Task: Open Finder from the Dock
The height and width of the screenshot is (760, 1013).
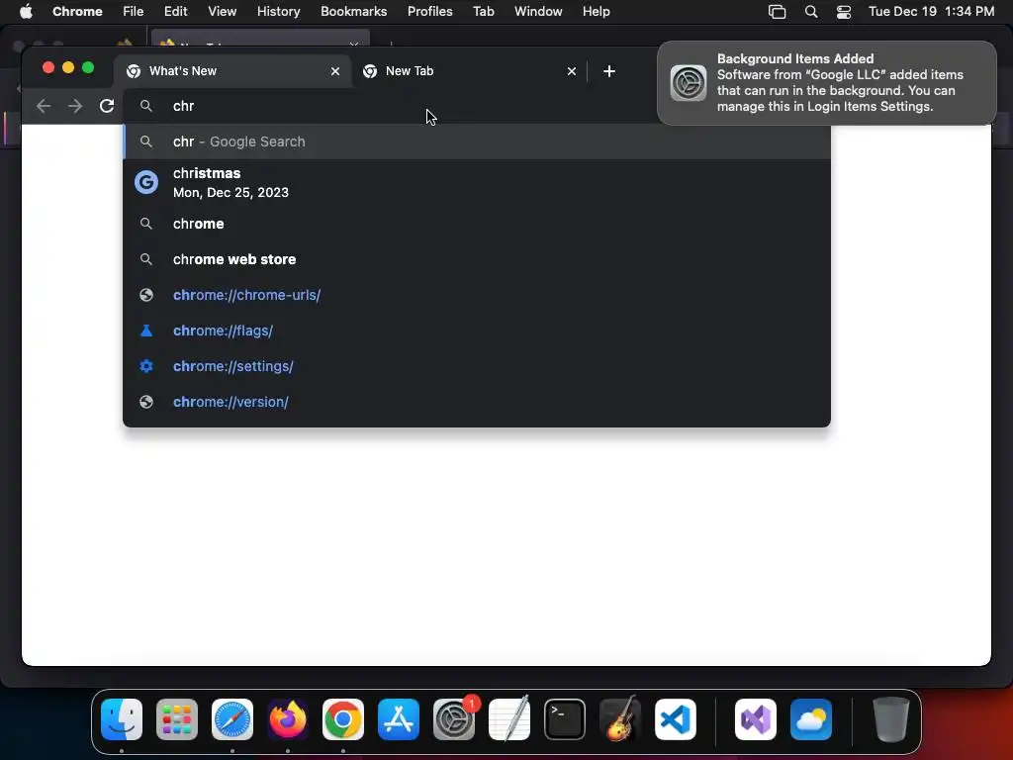Action: [122, 719]
